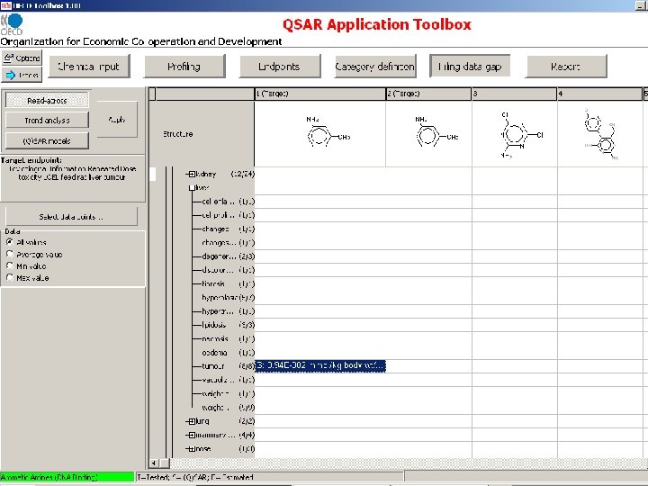Select the necrosis row in the tree
Screen dimensions: 648x486
[228, 339]
